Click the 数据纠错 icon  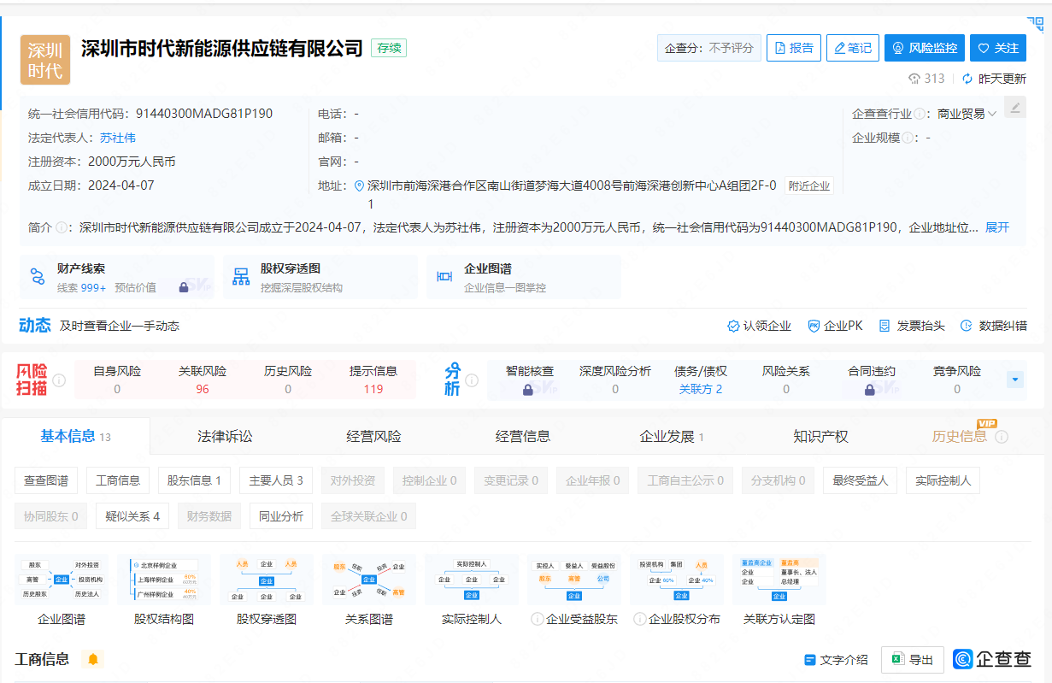tap(967, 326)
